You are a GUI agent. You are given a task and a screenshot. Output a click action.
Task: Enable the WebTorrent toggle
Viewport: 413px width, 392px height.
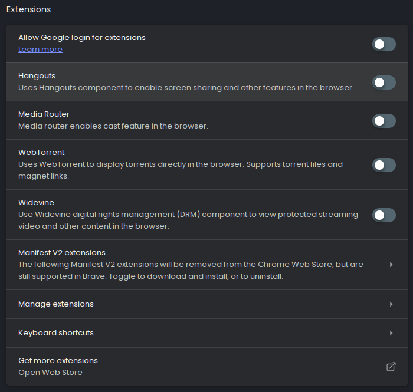(383, 165)
